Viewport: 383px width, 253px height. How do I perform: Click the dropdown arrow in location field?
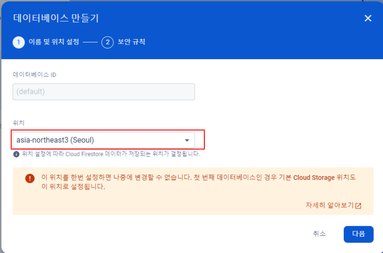[187, 140]
